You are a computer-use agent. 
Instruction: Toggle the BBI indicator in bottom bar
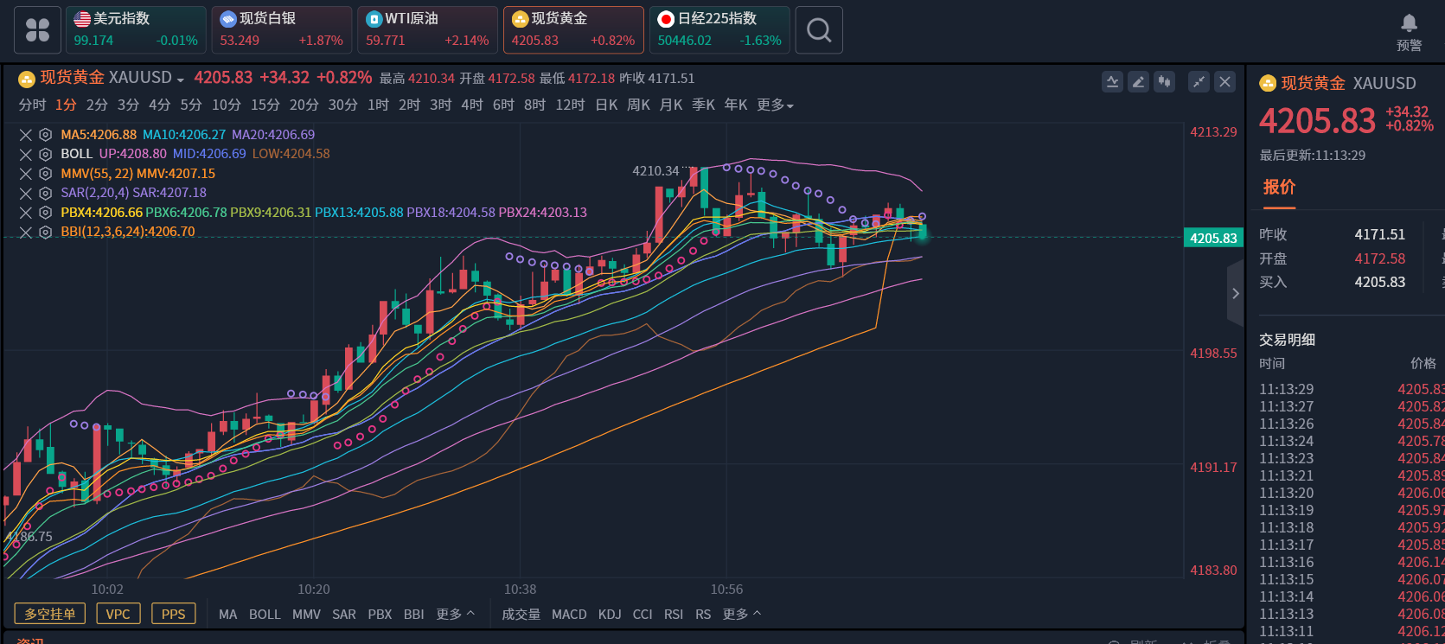pos(413,615)
